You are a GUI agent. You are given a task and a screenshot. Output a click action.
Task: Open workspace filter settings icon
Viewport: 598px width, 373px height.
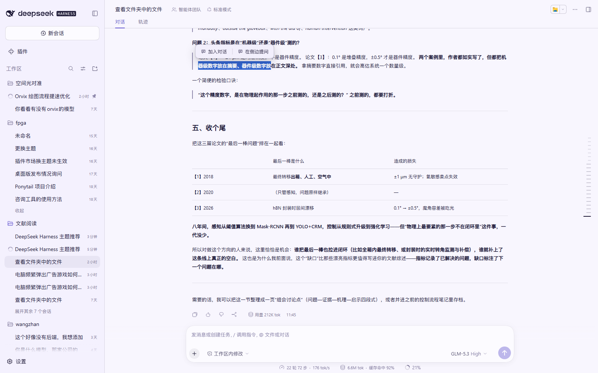click(x=83, y=69)
